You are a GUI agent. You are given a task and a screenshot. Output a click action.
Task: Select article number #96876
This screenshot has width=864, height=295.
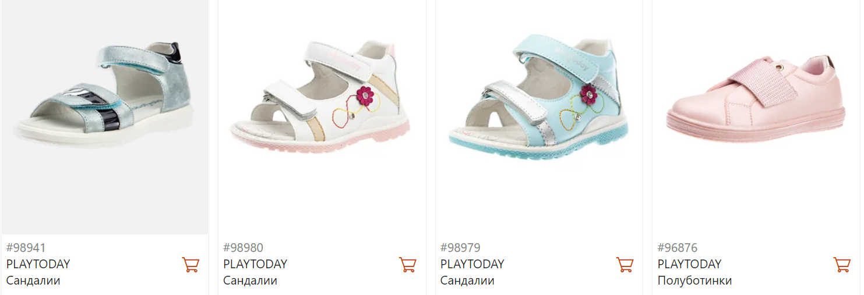[678, 248]
